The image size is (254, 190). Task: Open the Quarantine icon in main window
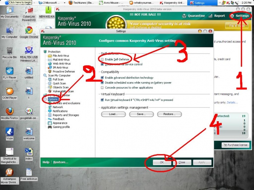184,16
